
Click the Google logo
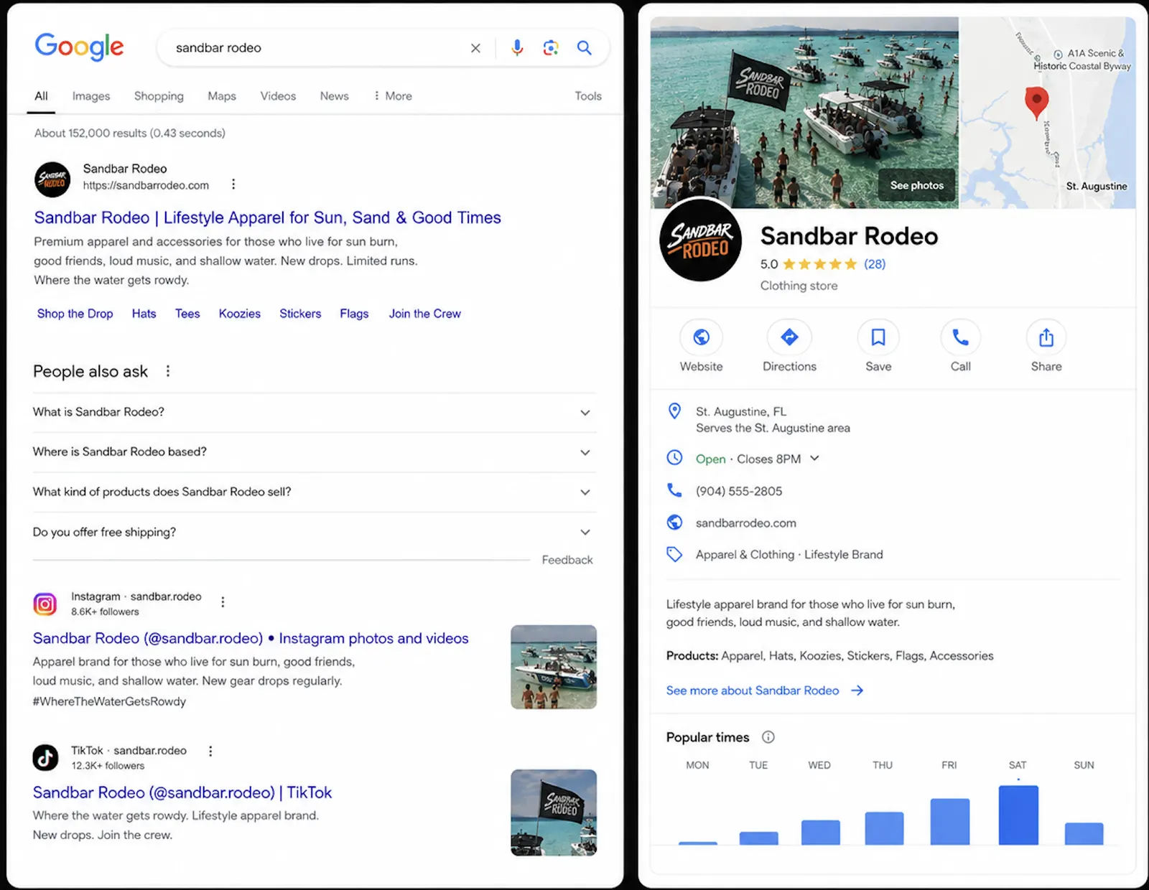tap(80, 47)
